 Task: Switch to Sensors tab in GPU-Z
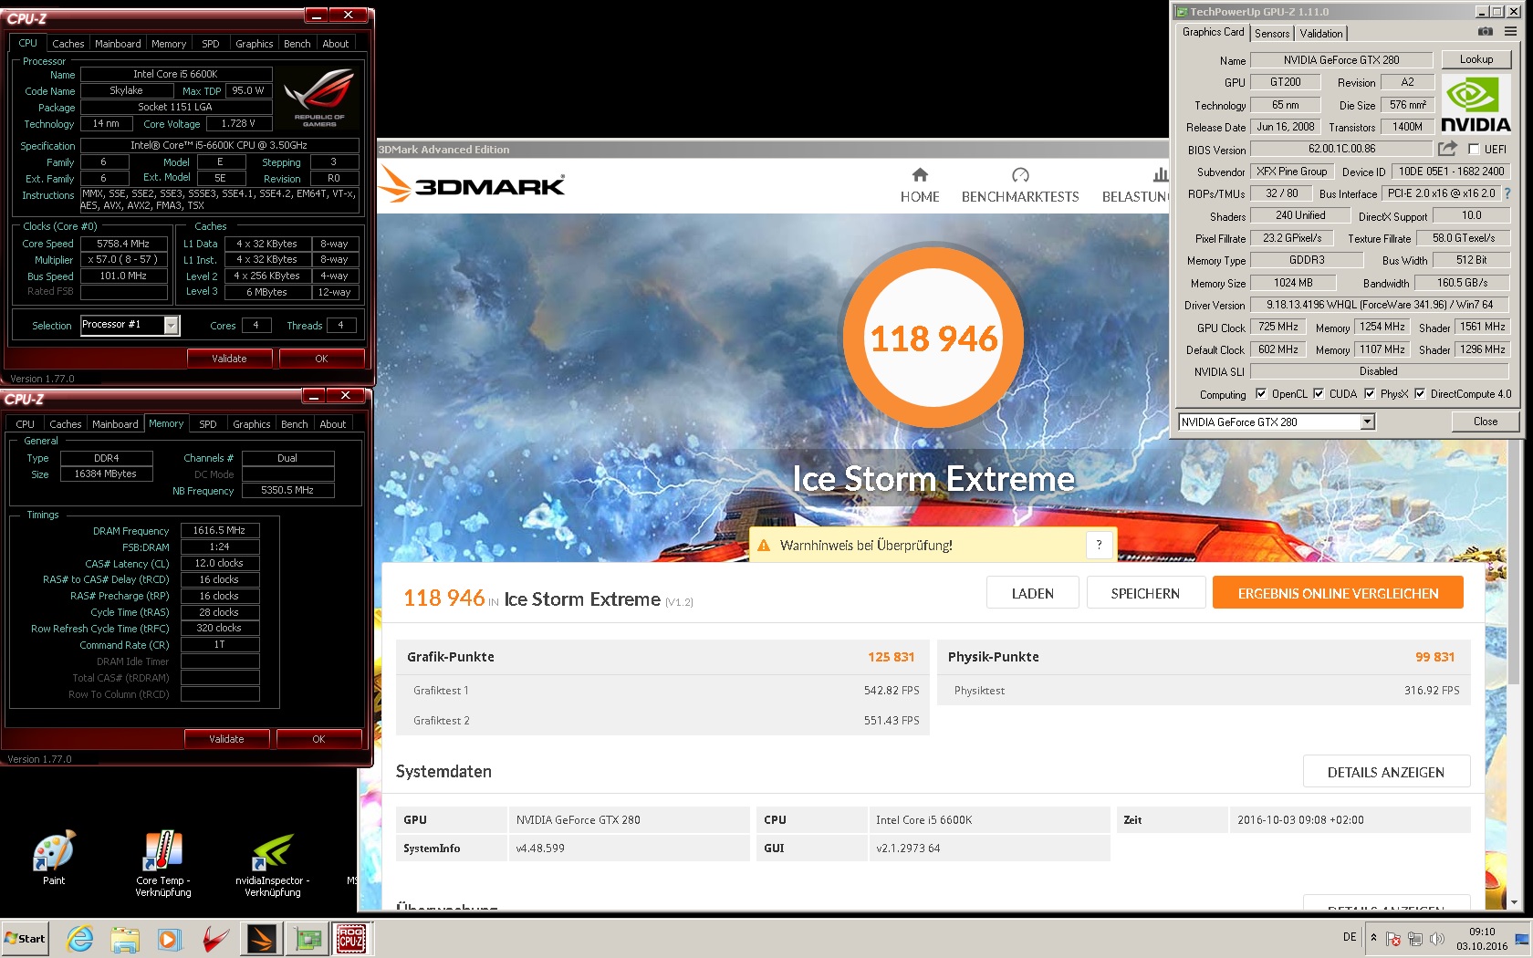(1272, 34)
